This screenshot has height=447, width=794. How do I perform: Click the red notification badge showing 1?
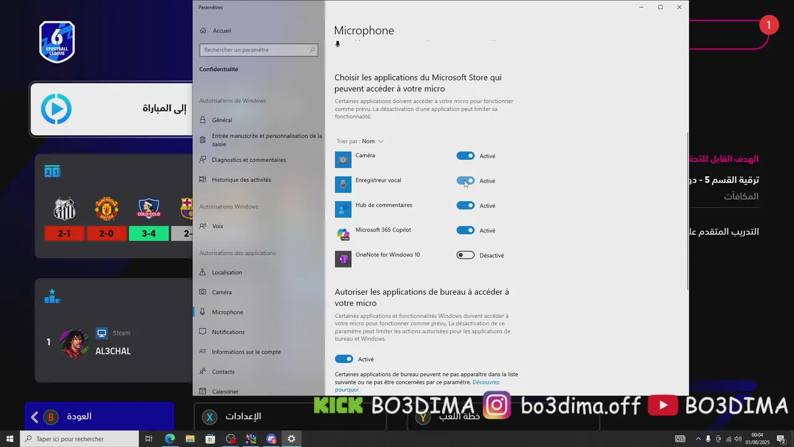click(x=769, y=25)
